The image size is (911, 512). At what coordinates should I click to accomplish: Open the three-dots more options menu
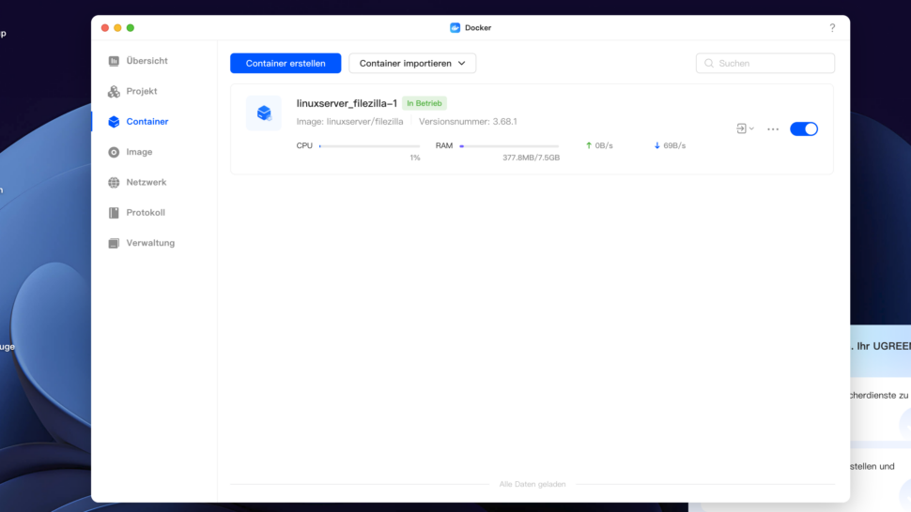(x=773, y=128)
